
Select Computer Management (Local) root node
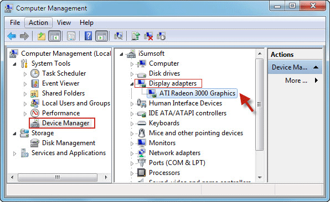pyautogui.click(x=66, y=54)
